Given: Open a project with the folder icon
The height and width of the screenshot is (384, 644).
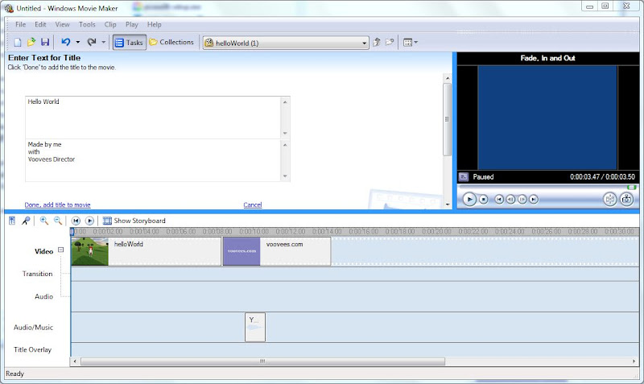Looking at the screenshot, I should coord(31,43).
